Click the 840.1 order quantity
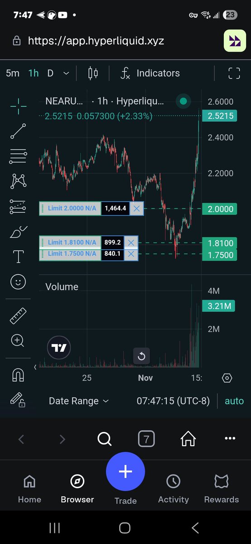The height and width of the screenshot is (544, 251). pos(113,254)
